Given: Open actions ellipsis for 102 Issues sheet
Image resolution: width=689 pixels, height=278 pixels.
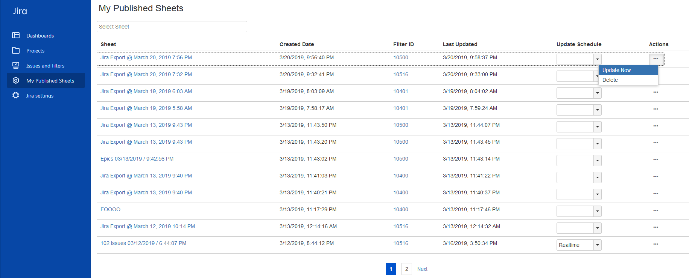Looking at the screenshot, I should (x=656, y=244).
